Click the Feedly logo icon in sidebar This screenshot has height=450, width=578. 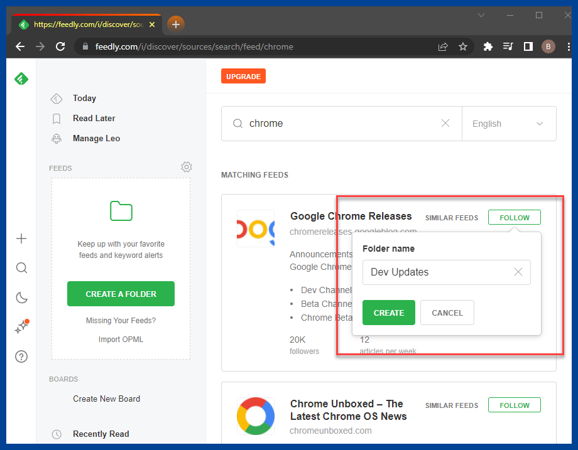21,78
